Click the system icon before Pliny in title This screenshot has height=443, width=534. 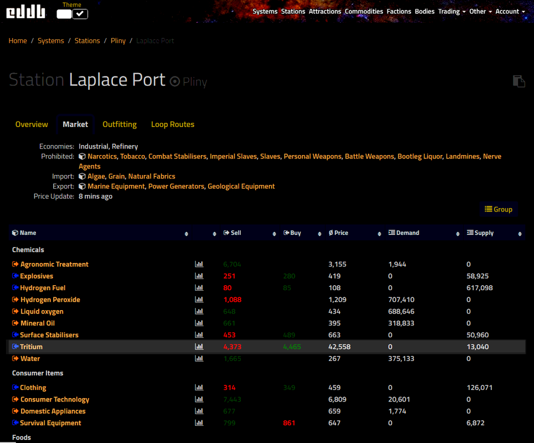[175, 81]
